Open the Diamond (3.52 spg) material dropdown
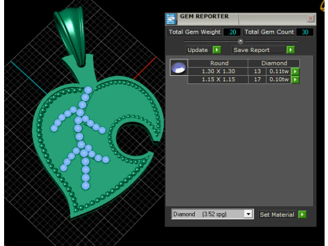 click(248, 214)
